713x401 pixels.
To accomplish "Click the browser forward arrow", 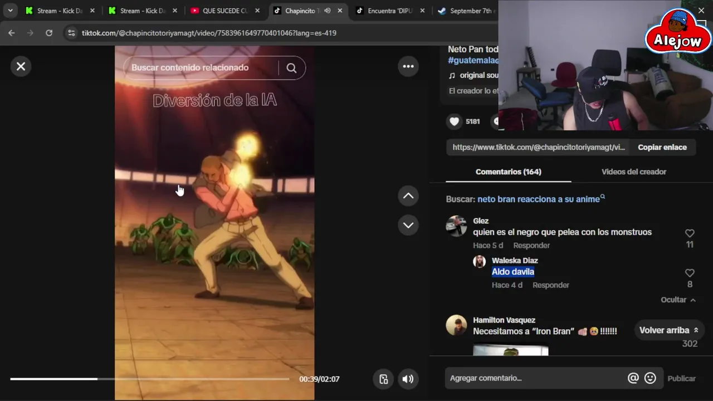I will click(x=30, y=33).
